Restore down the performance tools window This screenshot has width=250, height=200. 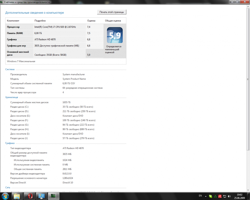[x=237, y=2]
